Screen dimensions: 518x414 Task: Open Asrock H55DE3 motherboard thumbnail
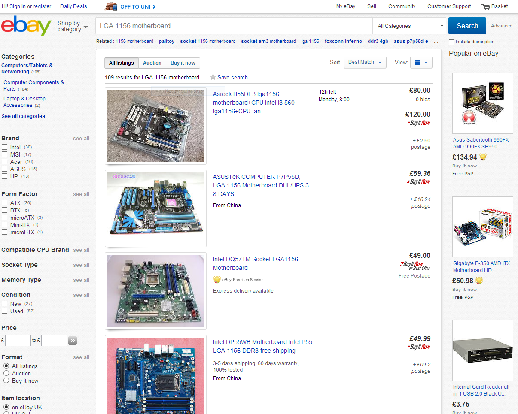pyautogui.click(x=155, y=126)
